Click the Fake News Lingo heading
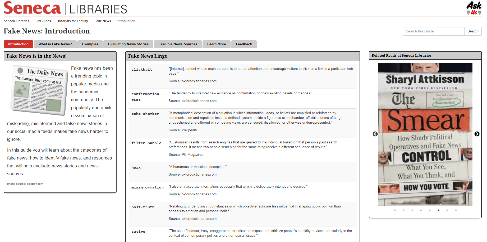Image resolution: width=487 pixels, height=242 pixels. [148, 56]
